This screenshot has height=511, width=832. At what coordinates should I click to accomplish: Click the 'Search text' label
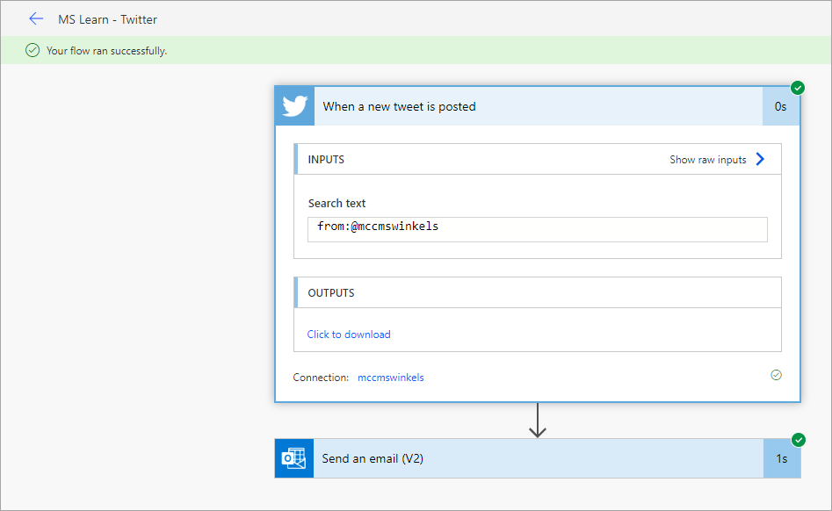point(337,203)
